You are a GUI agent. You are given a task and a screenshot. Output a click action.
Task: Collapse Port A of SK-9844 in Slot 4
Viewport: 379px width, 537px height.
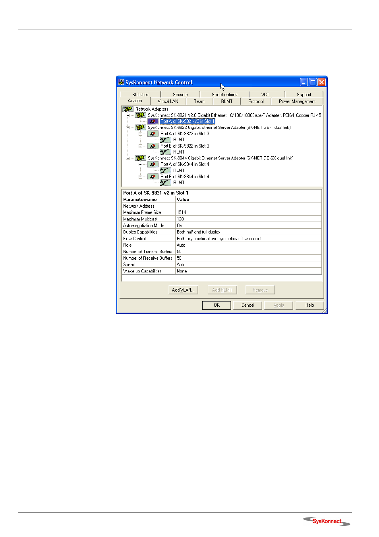[x=140, y=164]
